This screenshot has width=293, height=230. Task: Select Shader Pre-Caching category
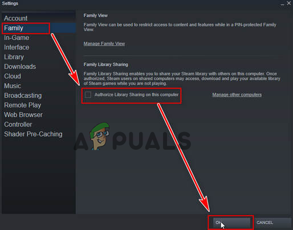point(33,134)
